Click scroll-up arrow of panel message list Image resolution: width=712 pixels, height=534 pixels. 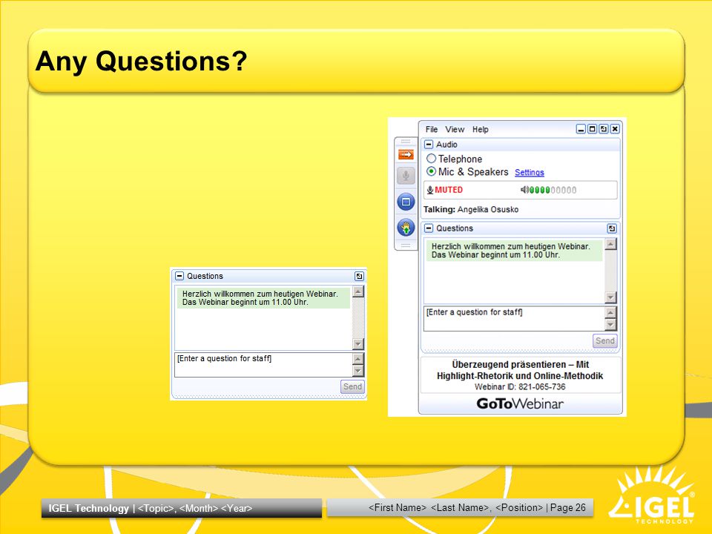(x=610, y=244)
